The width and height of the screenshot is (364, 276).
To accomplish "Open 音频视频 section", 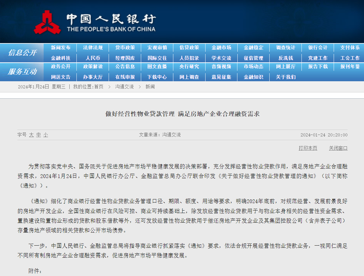I will point(222,66).
